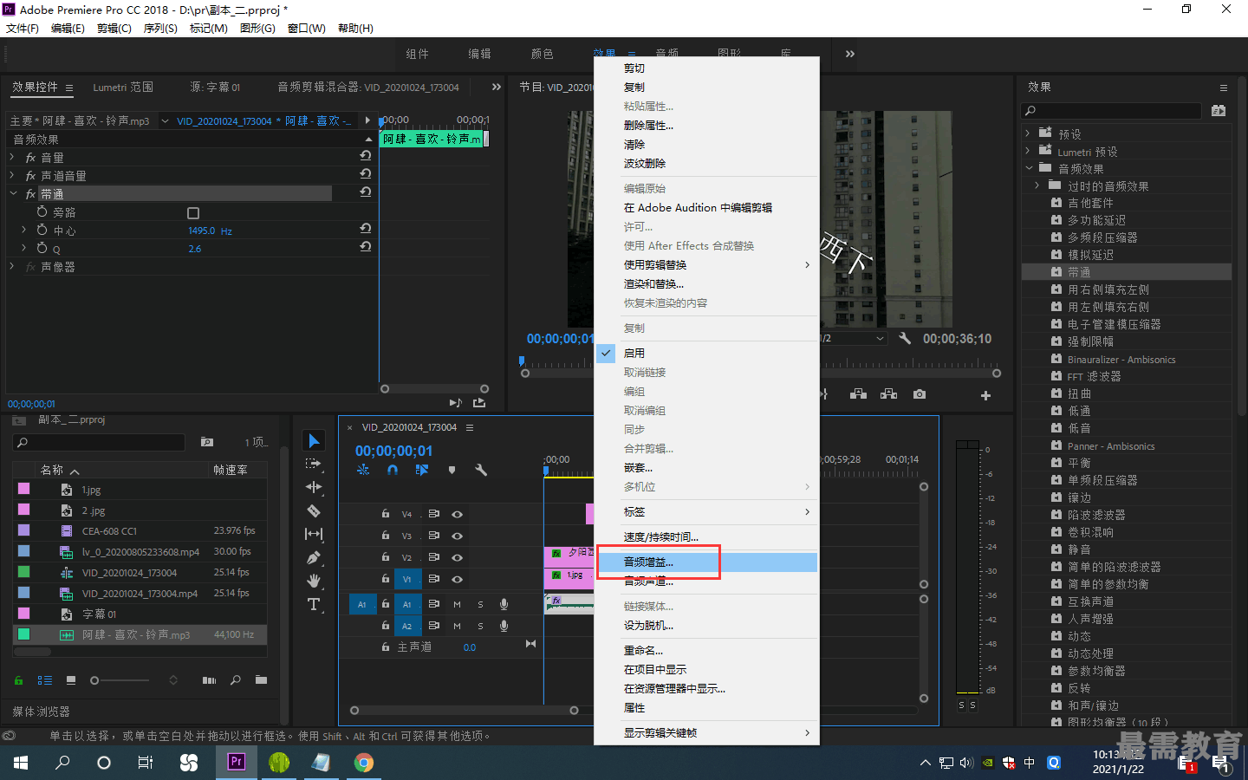Click label color swatch of 字幕 01
The image size is (1248, 780).
pos(24,614)
